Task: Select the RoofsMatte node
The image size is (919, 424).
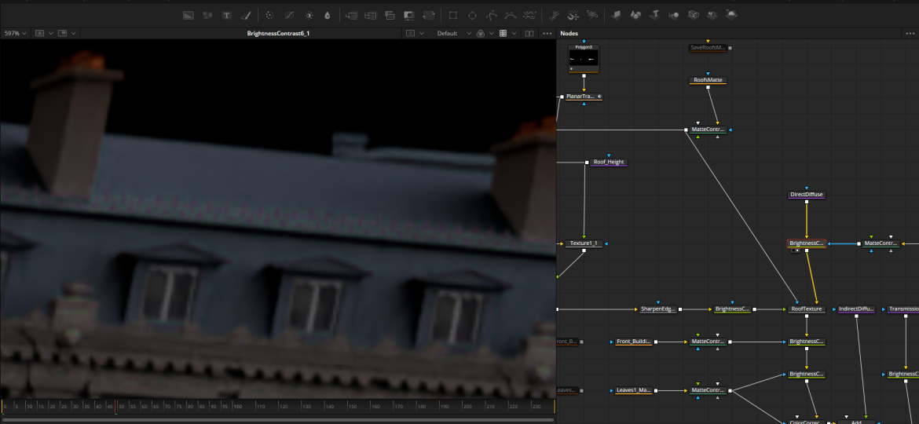Action: (x=708, y=80)
